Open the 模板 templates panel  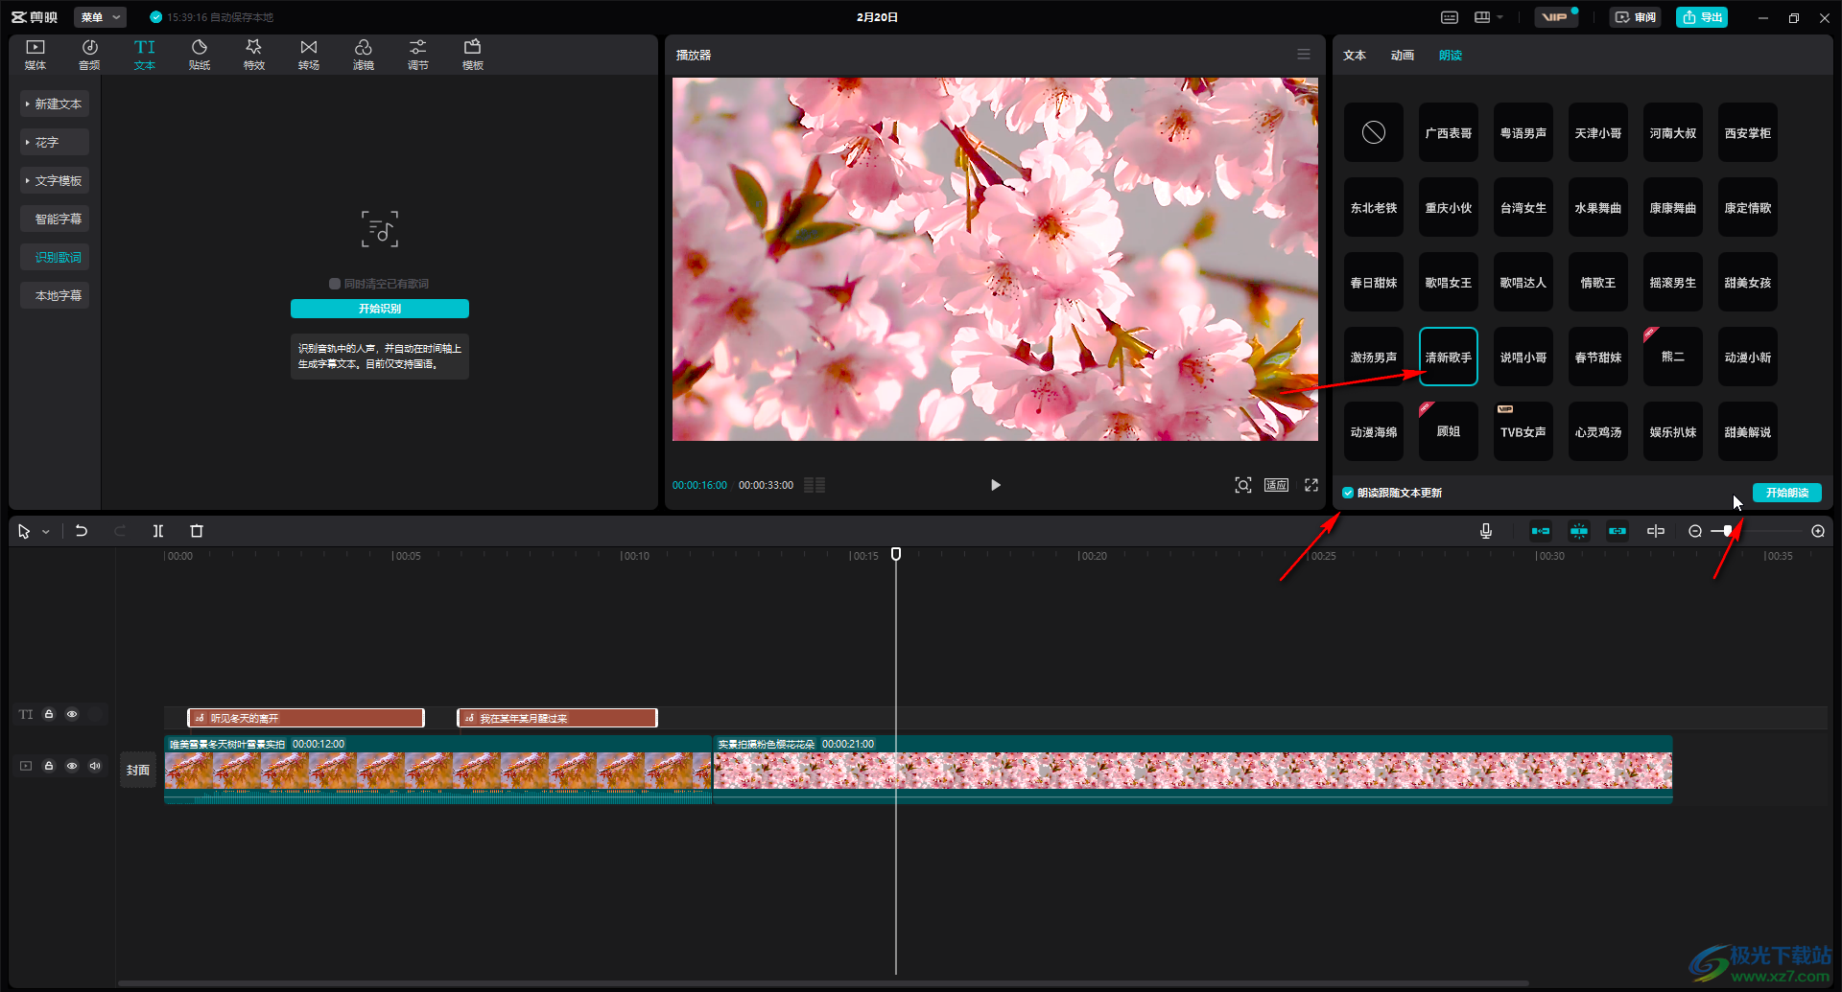pyautogui.click(x=473, y=55)
